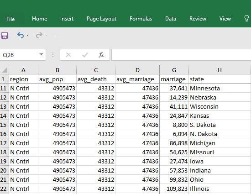251x194 pixels.
Task: Open the File menu
Action: click(10, 19)
